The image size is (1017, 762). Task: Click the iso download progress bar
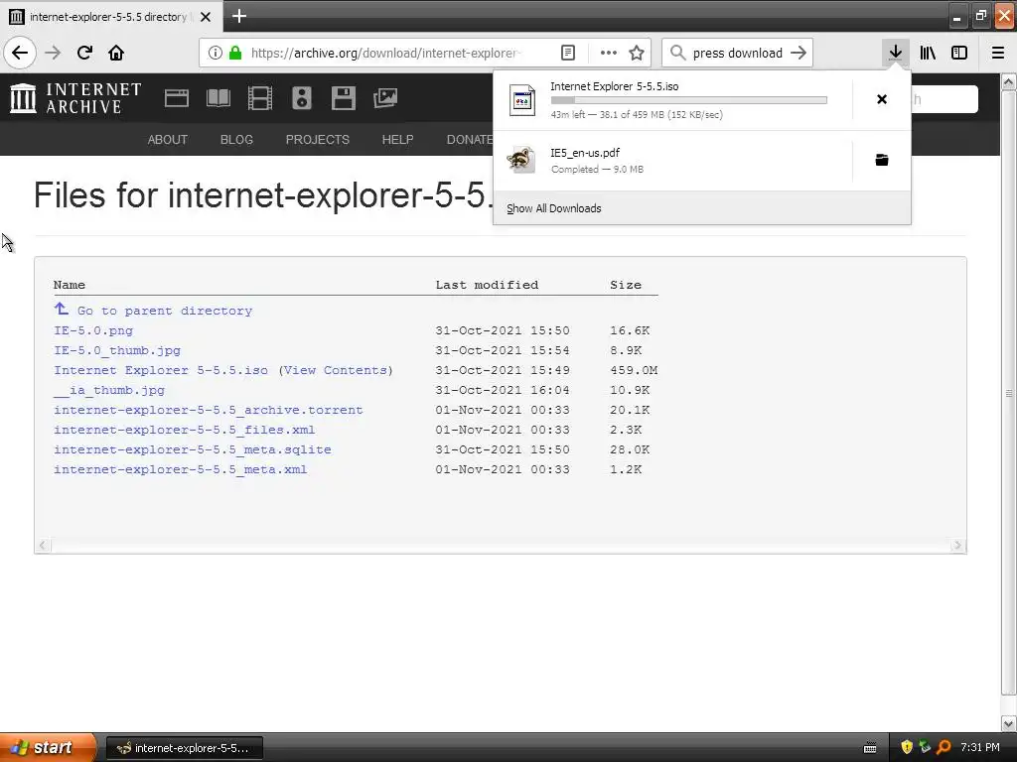point(689,100)
